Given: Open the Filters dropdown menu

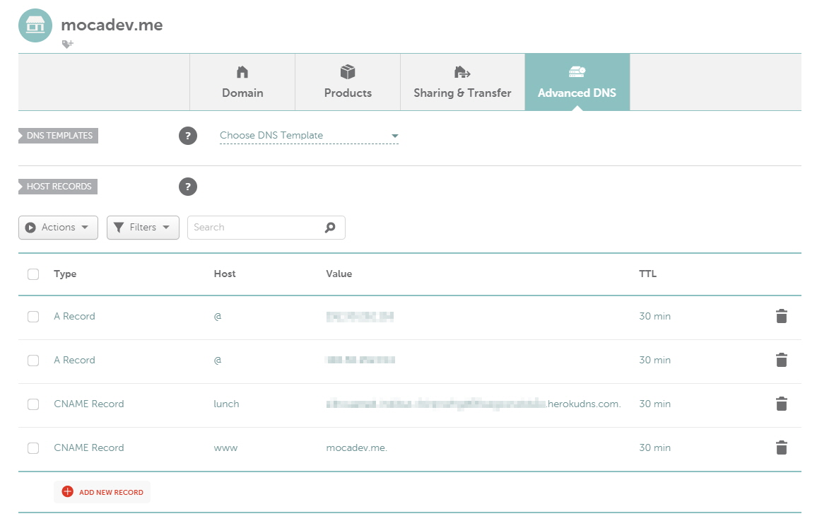Looking at the screenshot, I should (x=143, y=228).
